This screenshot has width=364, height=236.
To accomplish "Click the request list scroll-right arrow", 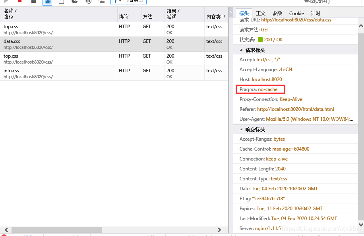I will pyautogui.click(x=219, y=230).
